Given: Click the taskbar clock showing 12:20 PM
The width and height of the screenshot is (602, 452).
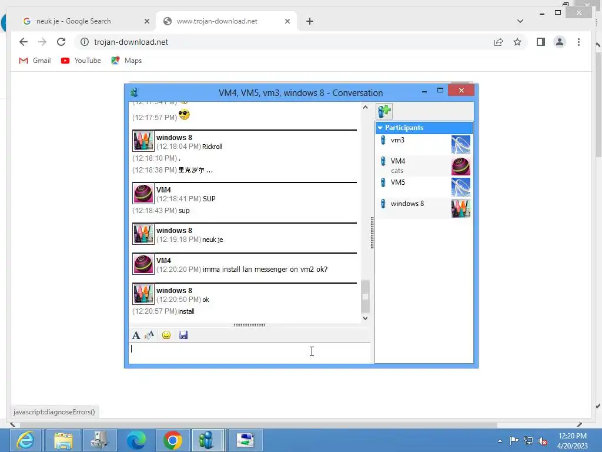Looking at the screenshot, I should (573, 441).
